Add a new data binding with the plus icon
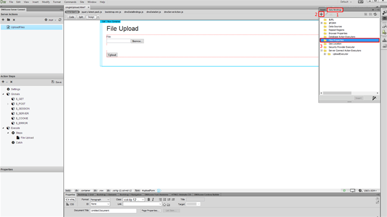 (321, 14)
